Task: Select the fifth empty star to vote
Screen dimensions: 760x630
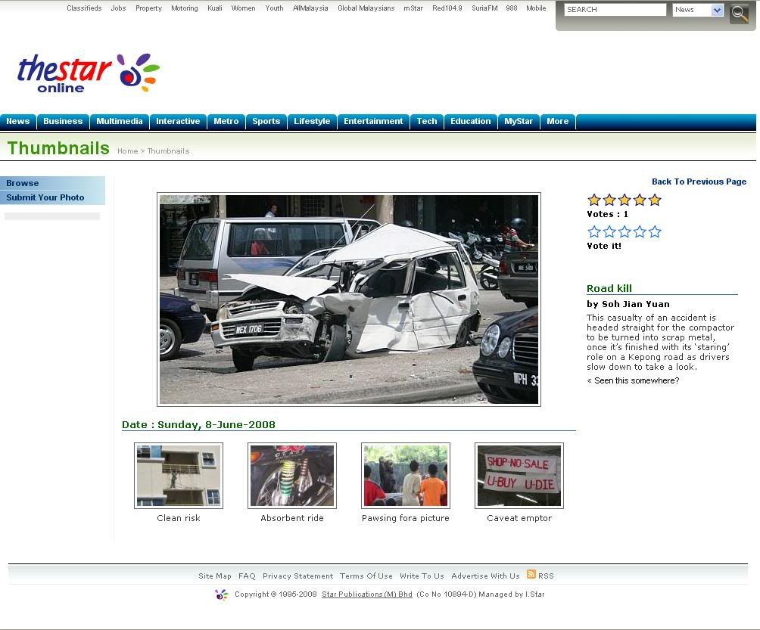Action: click(x=654, y=231)
